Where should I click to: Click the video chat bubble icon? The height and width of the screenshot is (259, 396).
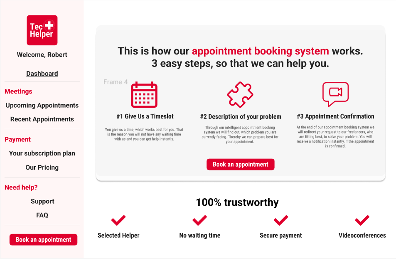[335, 94]
